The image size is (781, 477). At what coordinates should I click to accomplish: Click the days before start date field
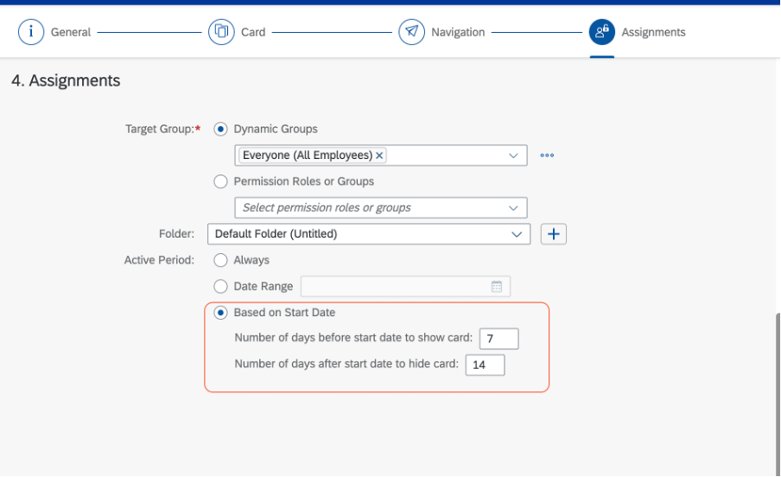[499, 339]
